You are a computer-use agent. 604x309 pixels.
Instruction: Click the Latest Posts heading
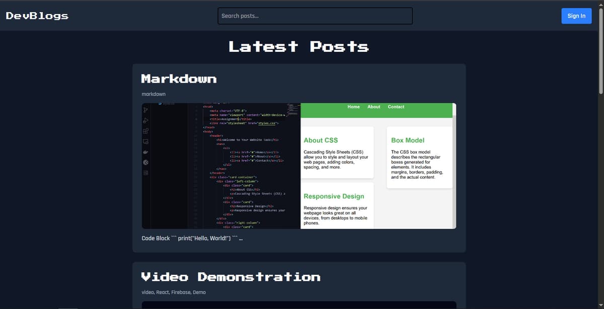point(299,46)
